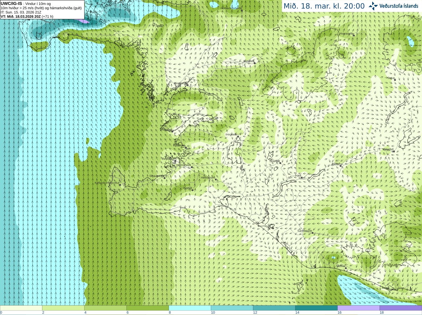
Task: Click the Veðurstofa Íslands logo
Action: (394, 6)
